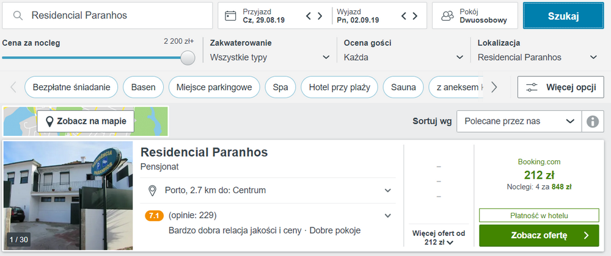The height and width of the screenshot is (256, 611).
Task: Click the sort info icon
Action: (x=593, y=121)
